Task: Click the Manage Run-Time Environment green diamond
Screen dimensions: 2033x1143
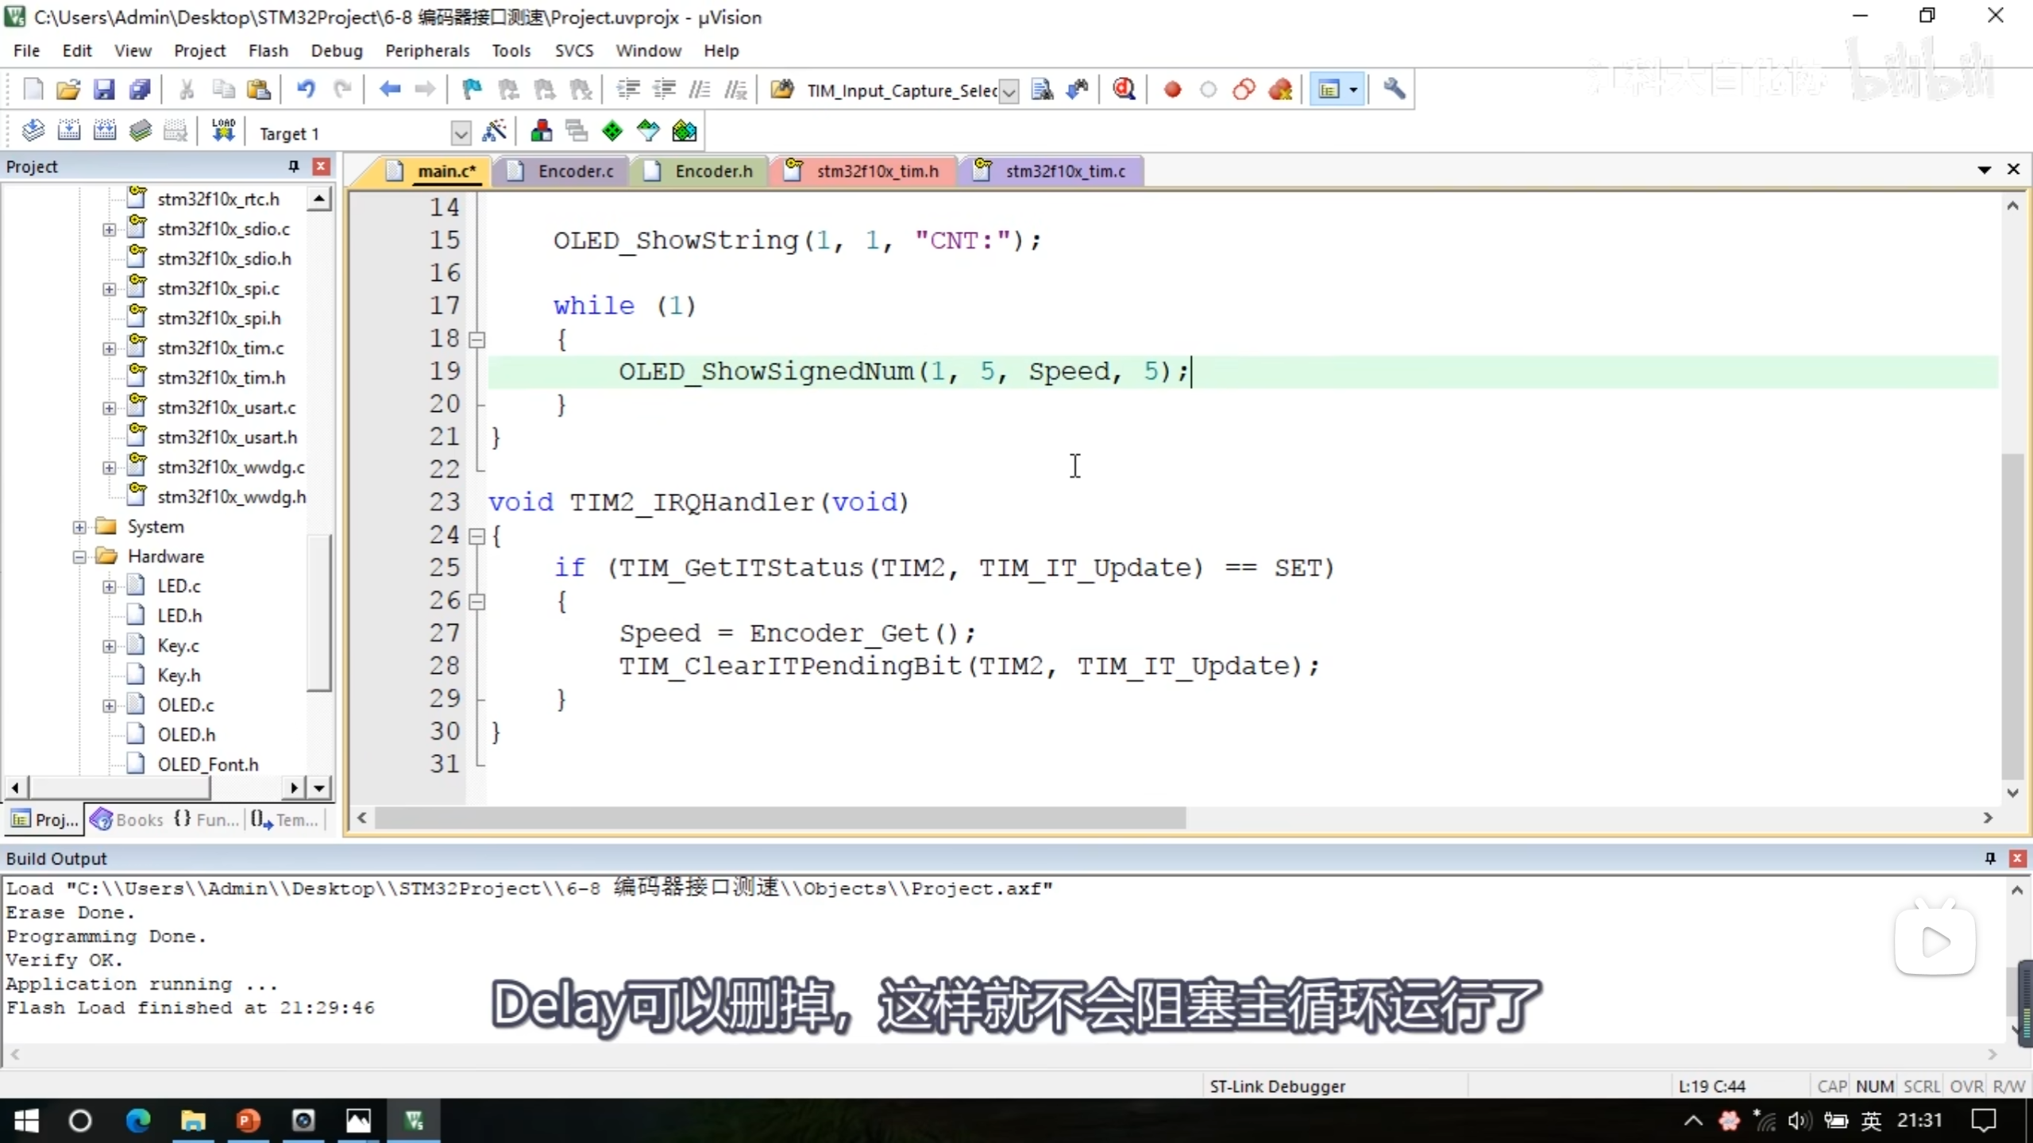Action: pyautogui.click(x=612, y=131)
